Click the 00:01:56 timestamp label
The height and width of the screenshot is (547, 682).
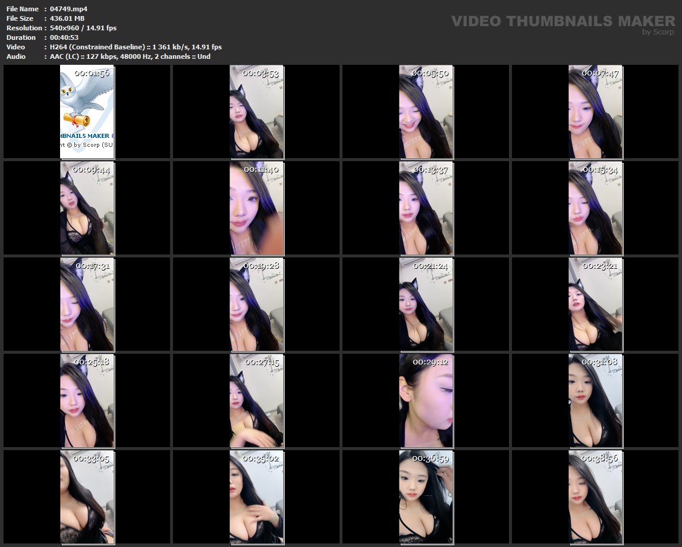click(92, 73)
